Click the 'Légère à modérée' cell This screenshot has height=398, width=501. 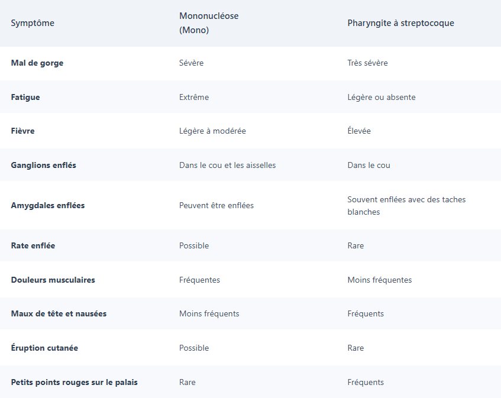212,131
